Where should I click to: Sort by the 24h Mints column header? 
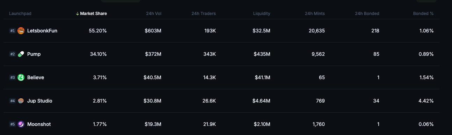pyautogui.click(x=315, y=14)
